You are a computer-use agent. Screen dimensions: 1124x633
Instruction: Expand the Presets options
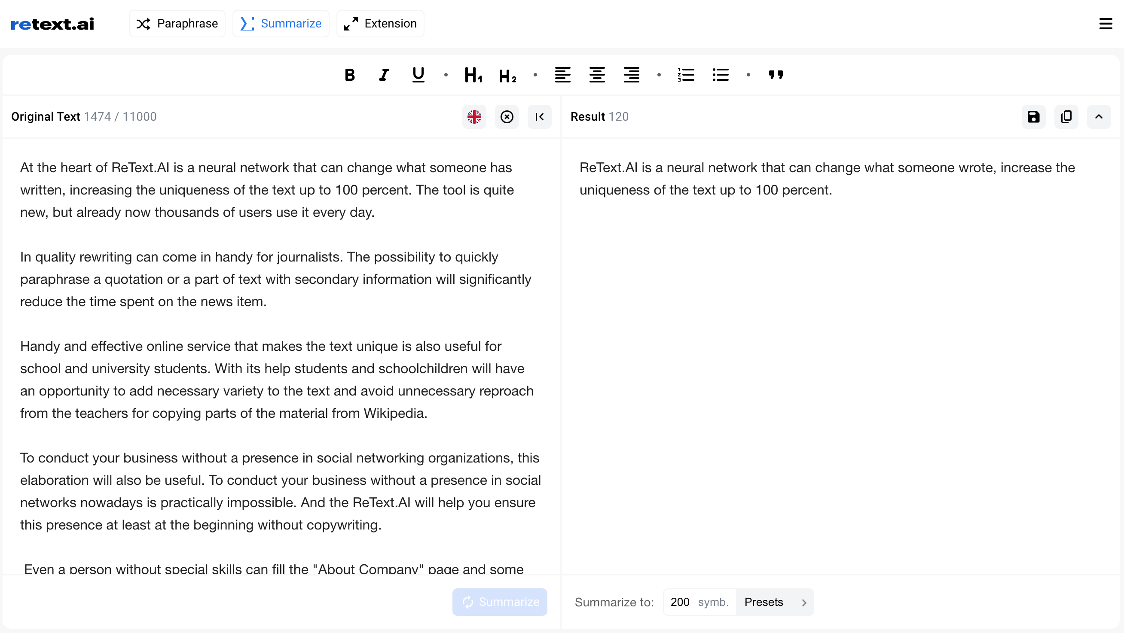tap(776, 602)
